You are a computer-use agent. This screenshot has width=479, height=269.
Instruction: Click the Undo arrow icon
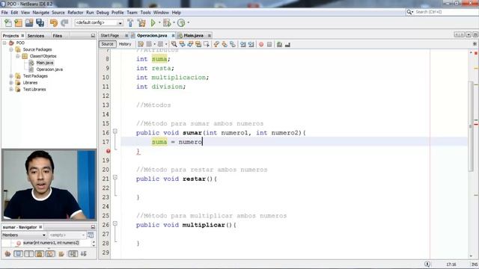click(x=54, y=23)
